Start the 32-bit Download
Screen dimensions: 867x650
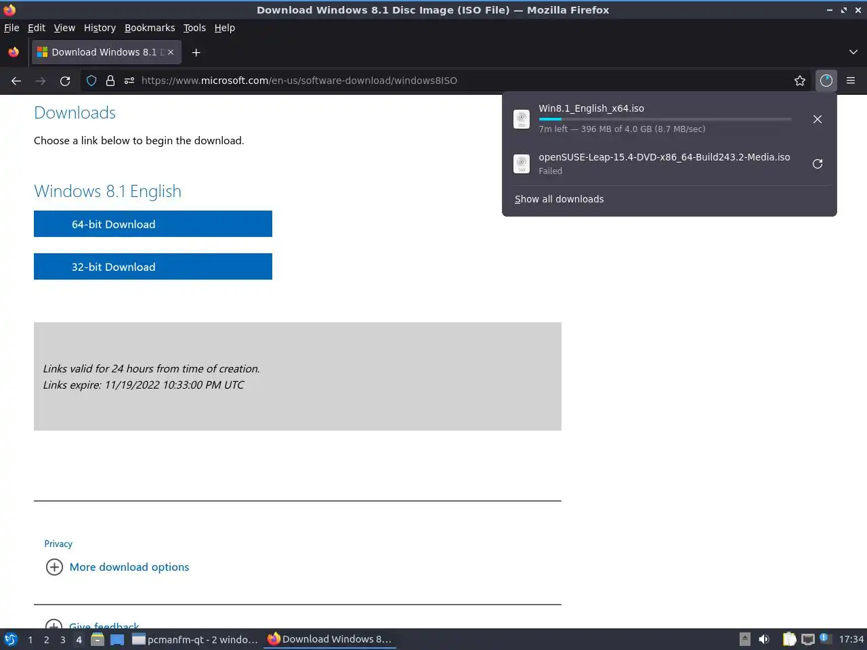153,267
